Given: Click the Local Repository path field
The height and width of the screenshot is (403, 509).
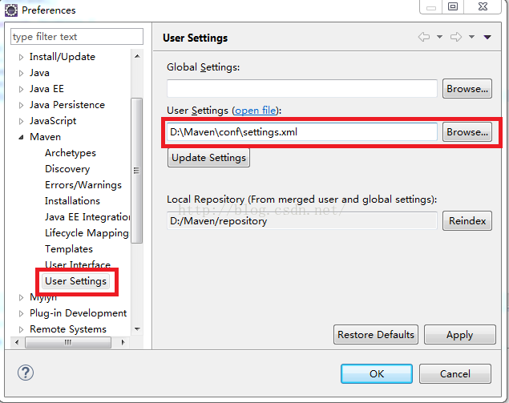Looking at the screenshot, I should 302,221.
